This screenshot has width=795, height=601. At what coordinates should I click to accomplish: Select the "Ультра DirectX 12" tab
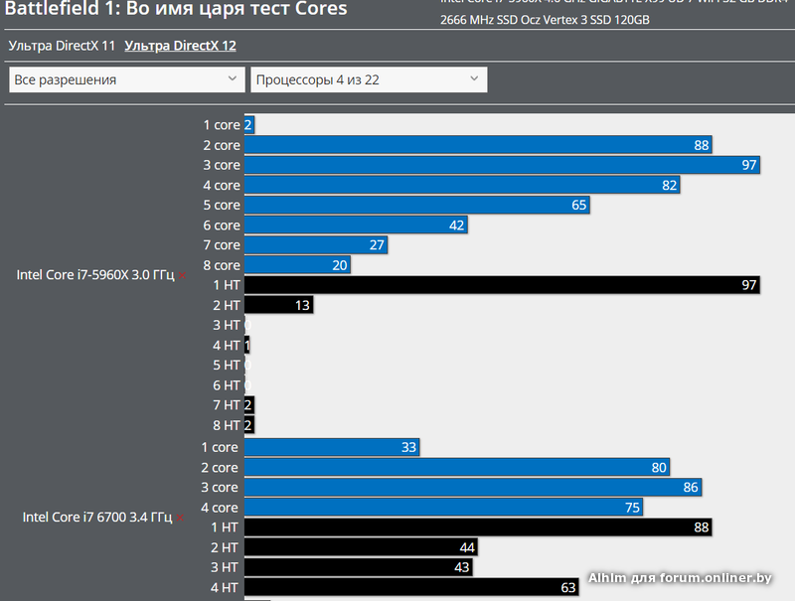coord(180,46)
